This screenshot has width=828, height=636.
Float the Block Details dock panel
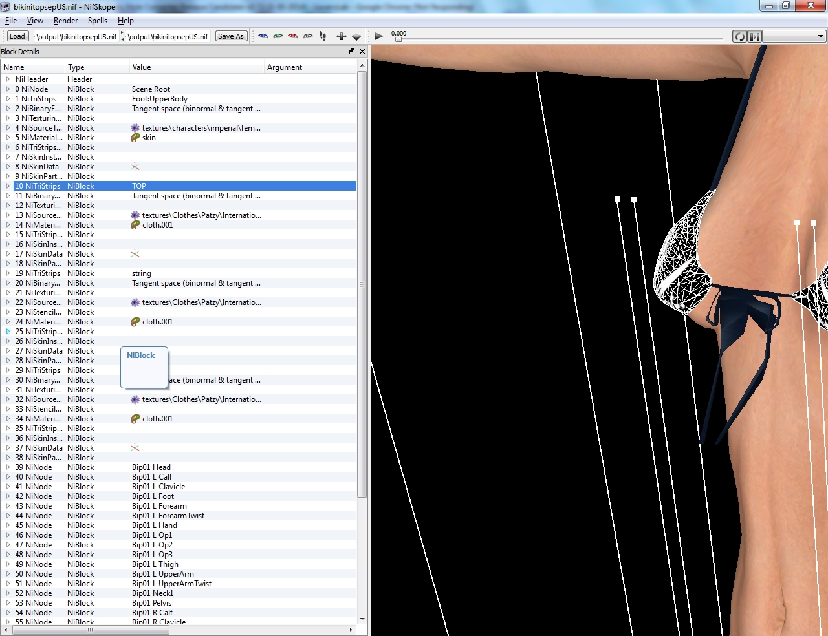click(352, 52)
